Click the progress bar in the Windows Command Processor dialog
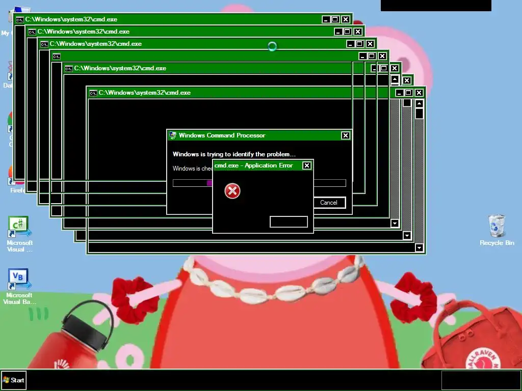Image resolution: width=522 pixels, height=391 pixels. coord(259,183)
